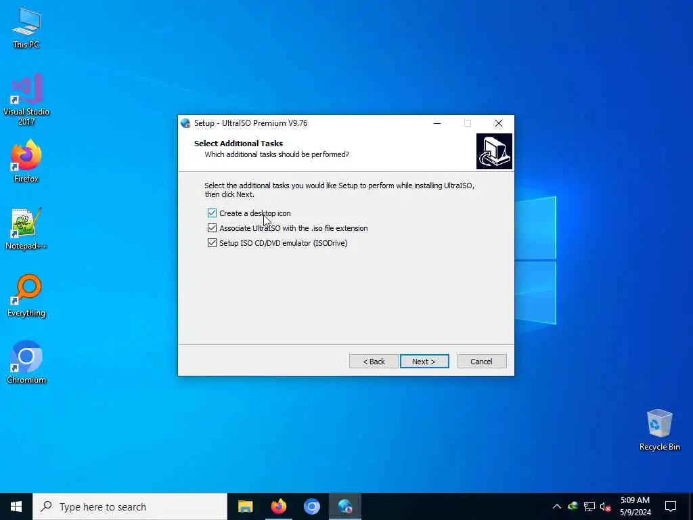Select Firefox desktop shortcut
This screenshot has width=693, height=520.
pos(26,161)
